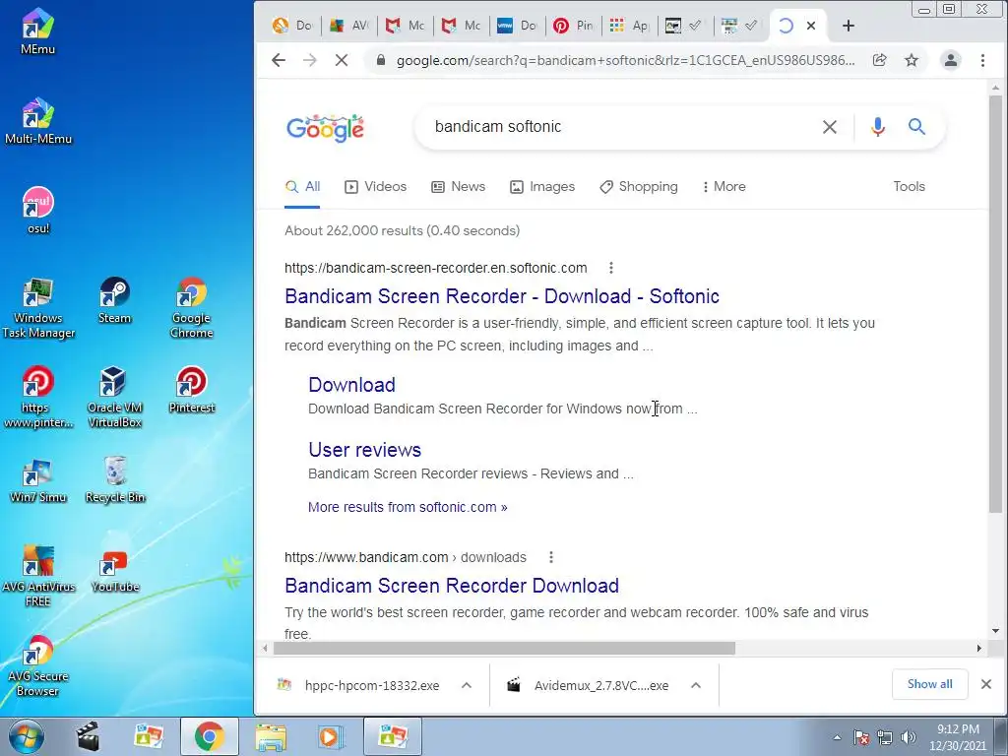Switch to the Videos results tab
1008x756 pixels.
pyautogui.click(x=375, y=186)
